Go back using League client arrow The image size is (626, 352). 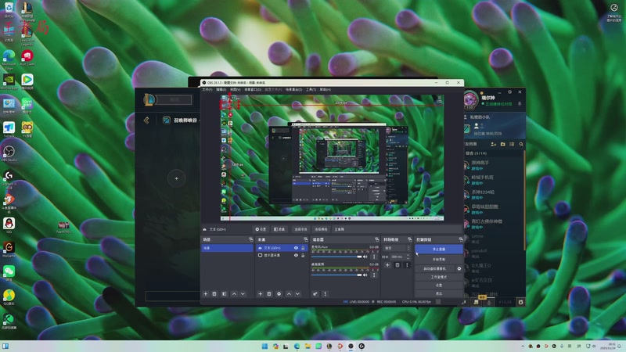(x=146, y=120)
